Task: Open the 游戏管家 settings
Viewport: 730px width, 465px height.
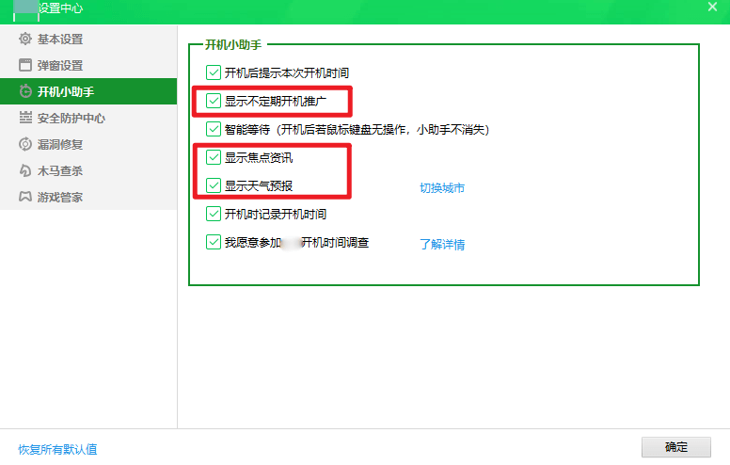Action: coord(88,197)
